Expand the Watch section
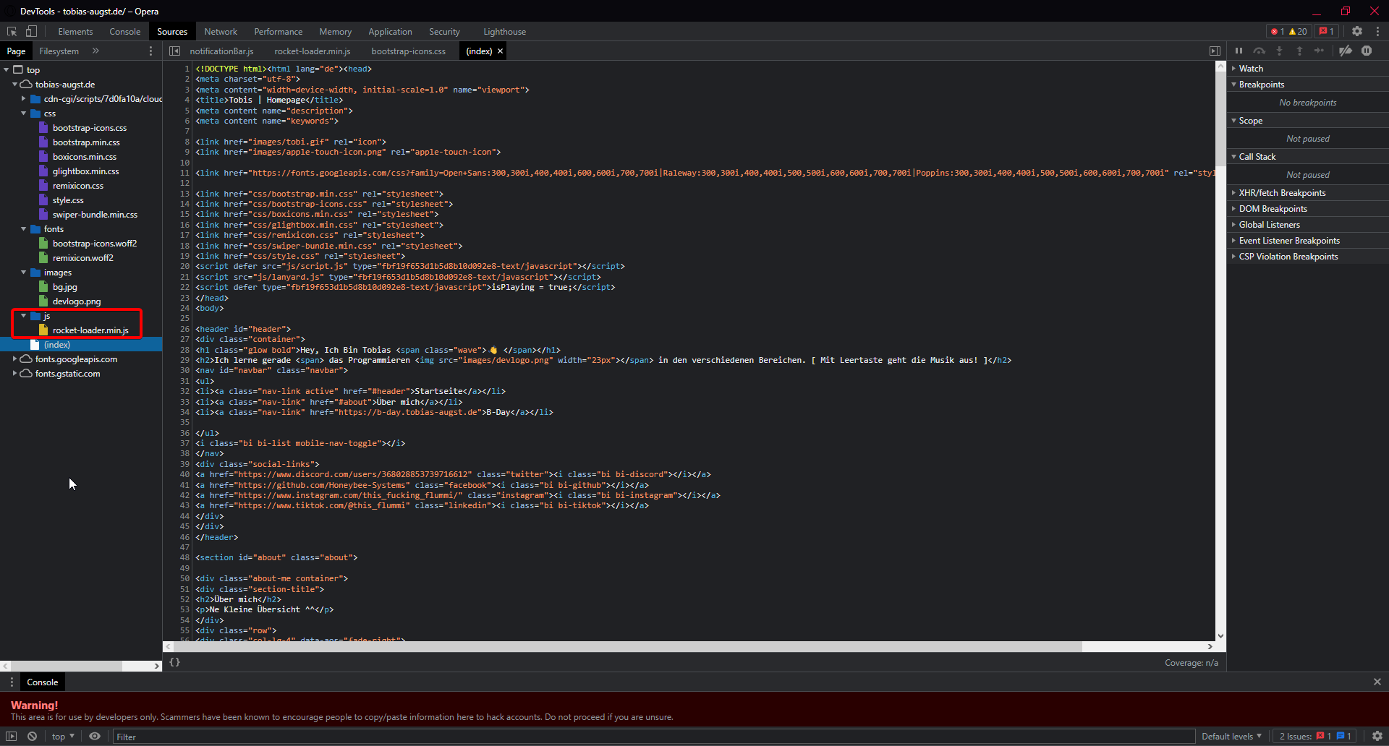Image resolution: width=1389 pixels, height=746 pixels. click(x=1251, y=69)
